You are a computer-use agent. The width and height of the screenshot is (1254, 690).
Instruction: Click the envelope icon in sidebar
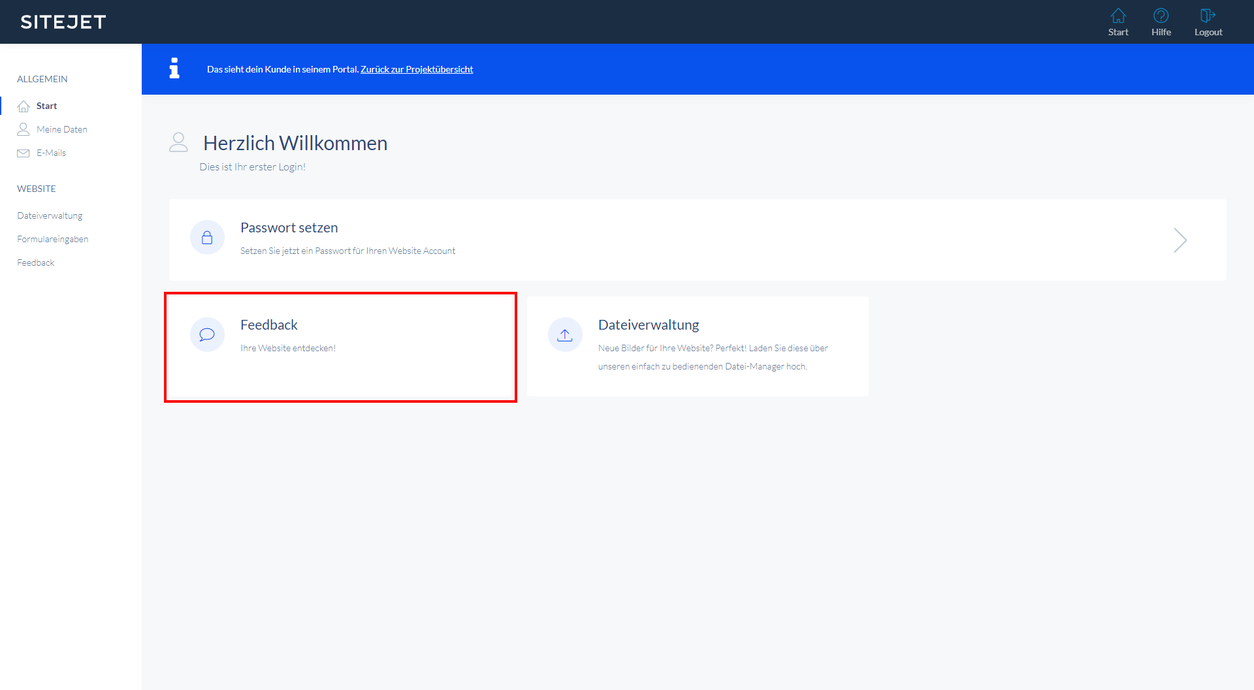click(x=24, y=153)
